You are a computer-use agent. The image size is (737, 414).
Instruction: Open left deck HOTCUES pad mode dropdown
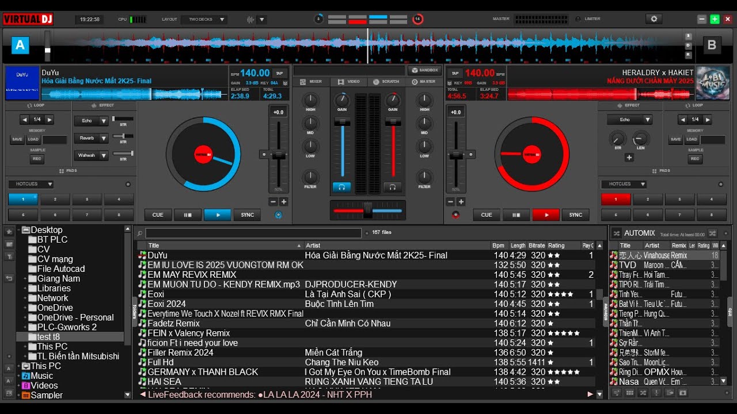(x=31, y=184)
